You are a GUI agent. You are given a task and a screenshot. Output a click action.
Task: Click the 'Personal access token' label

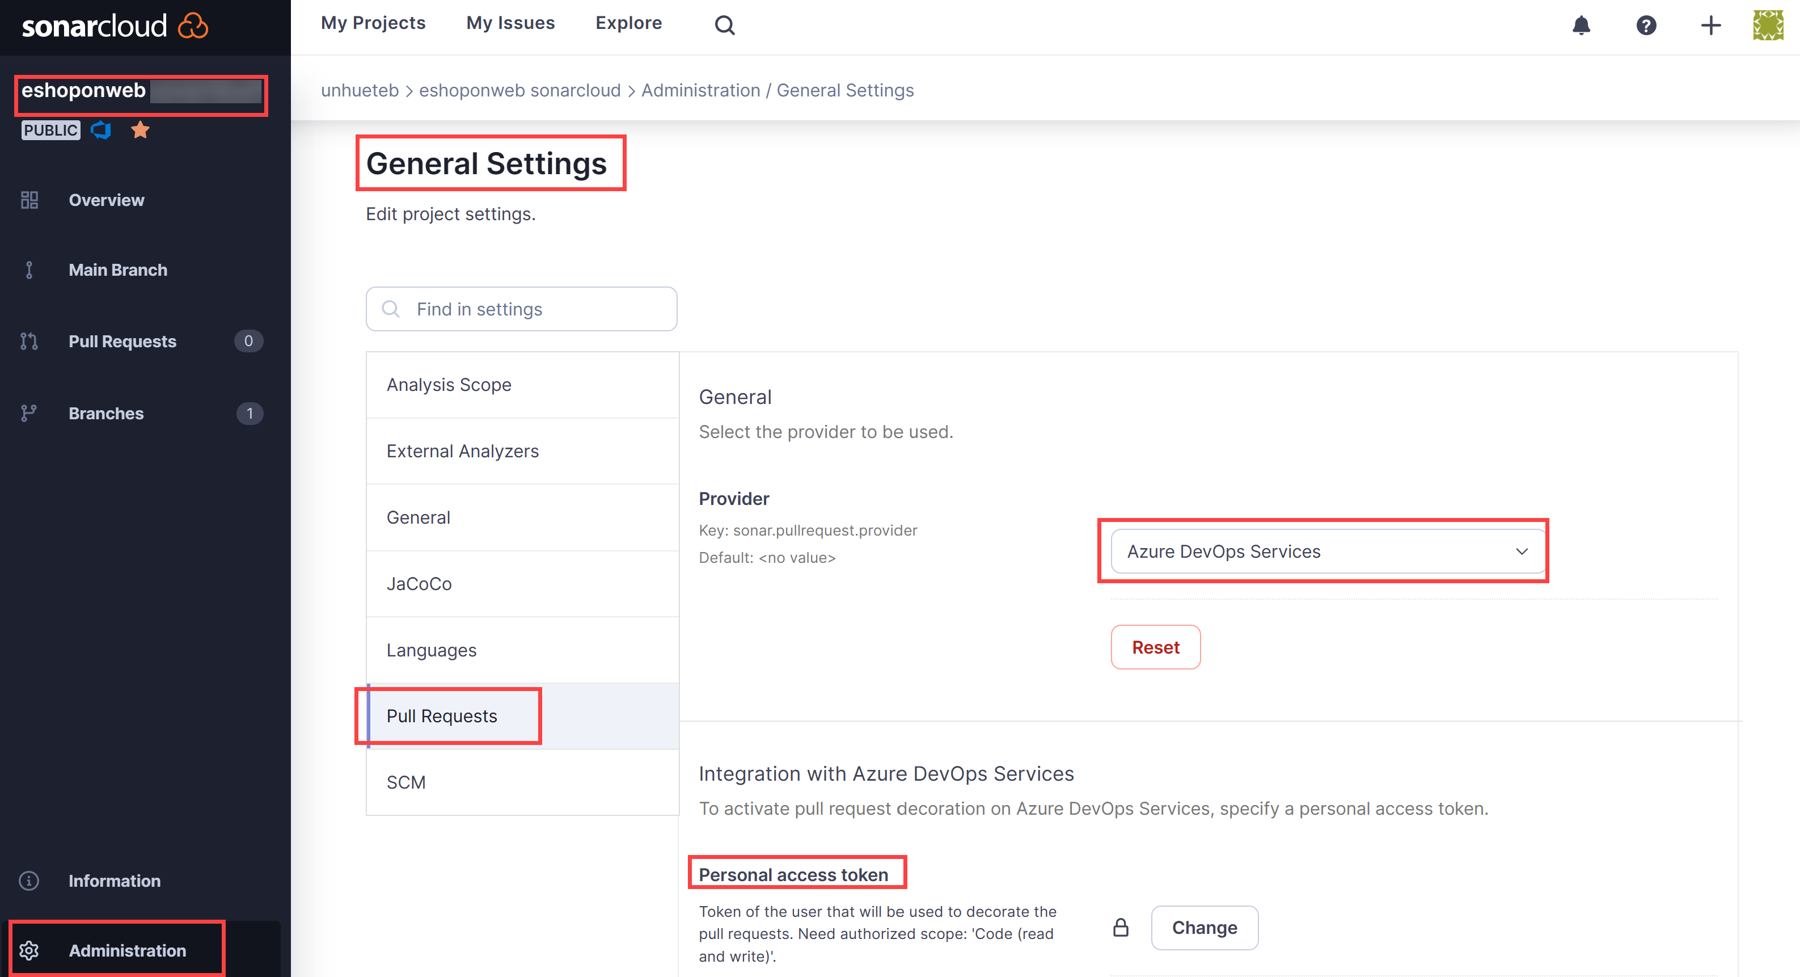pos(793,875)
